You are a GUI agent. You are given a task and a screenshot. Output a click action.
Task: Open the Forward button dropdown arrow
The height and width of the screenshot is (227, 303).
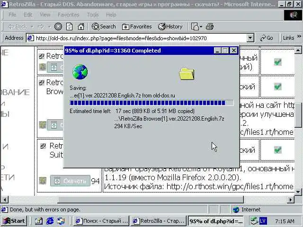(x=49, y=26)
